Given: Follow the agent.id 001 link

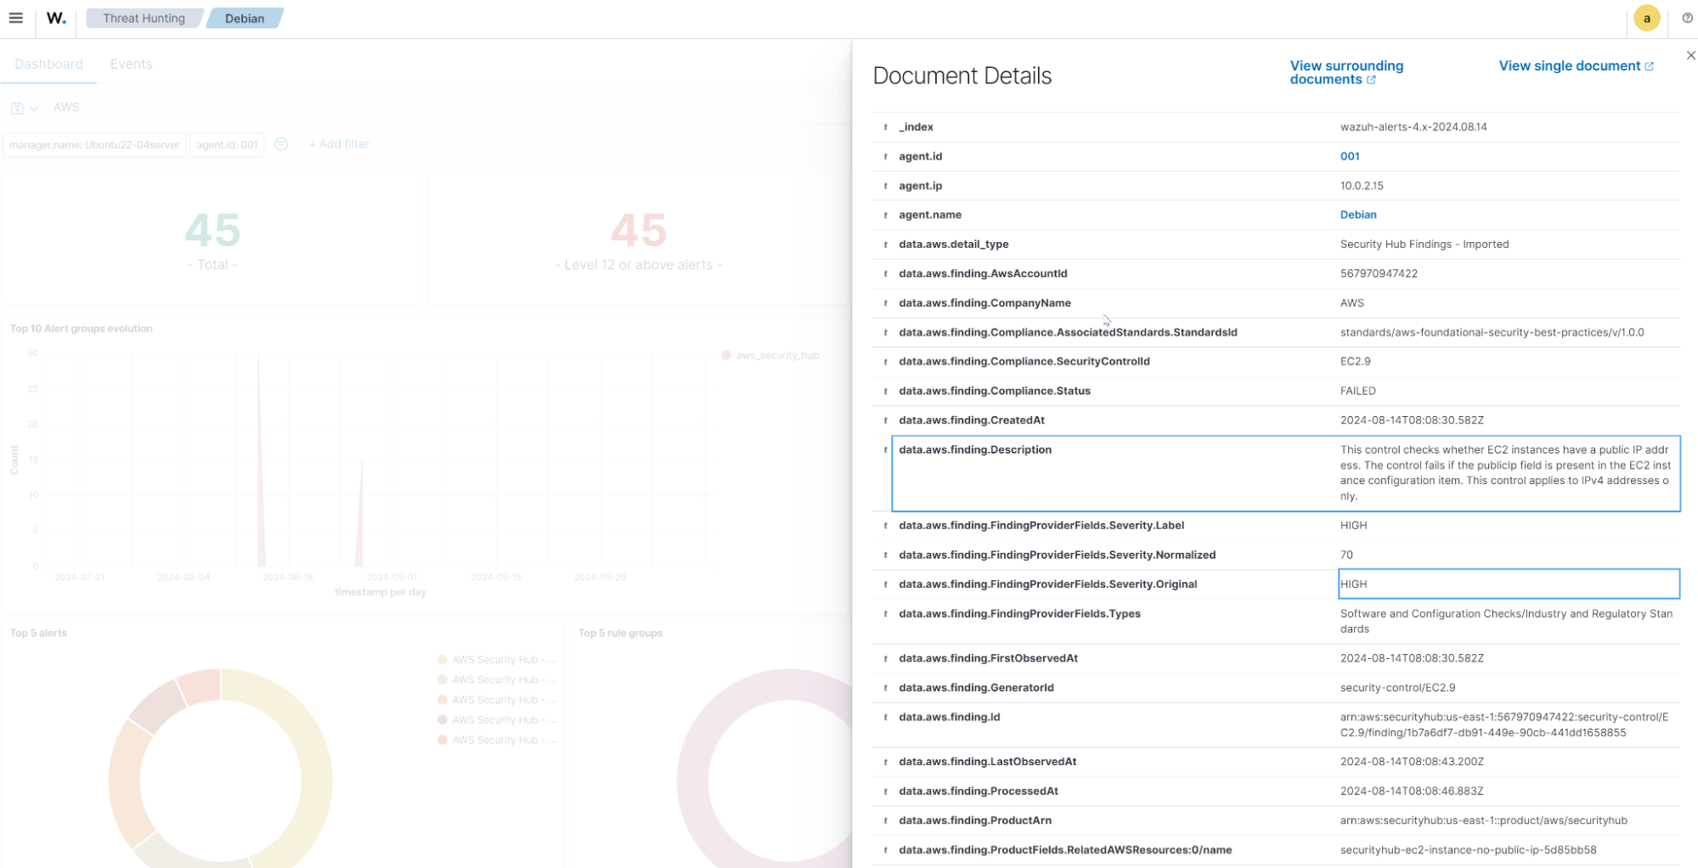Looking at the screenshot, I should [1350, 156].
